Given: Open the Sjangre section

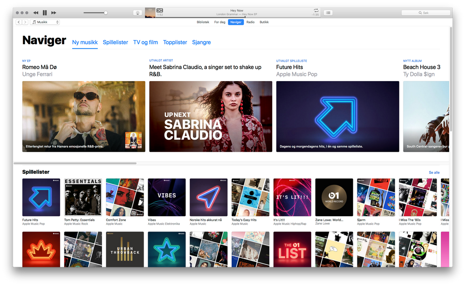Looking at the screenshot, I should pyautogui.click(x=201, y=42).
